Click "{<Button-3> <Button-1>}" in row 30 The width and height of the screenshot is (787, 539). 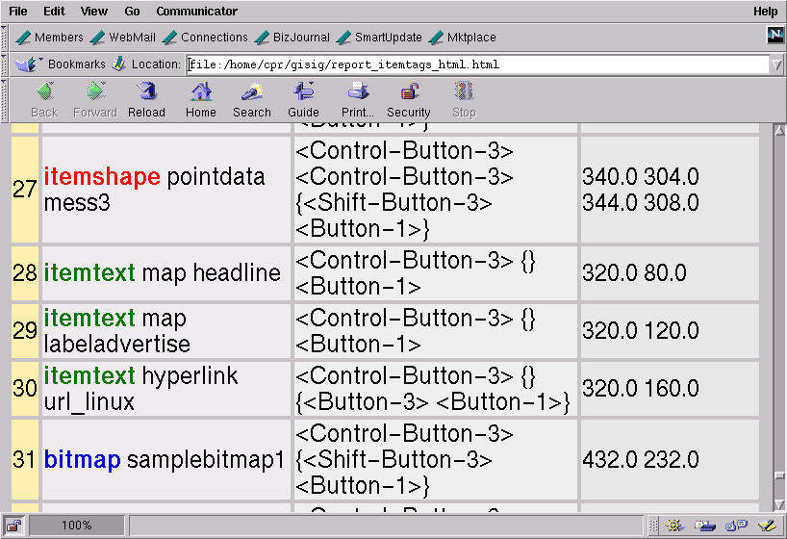[x=433, y=402]
